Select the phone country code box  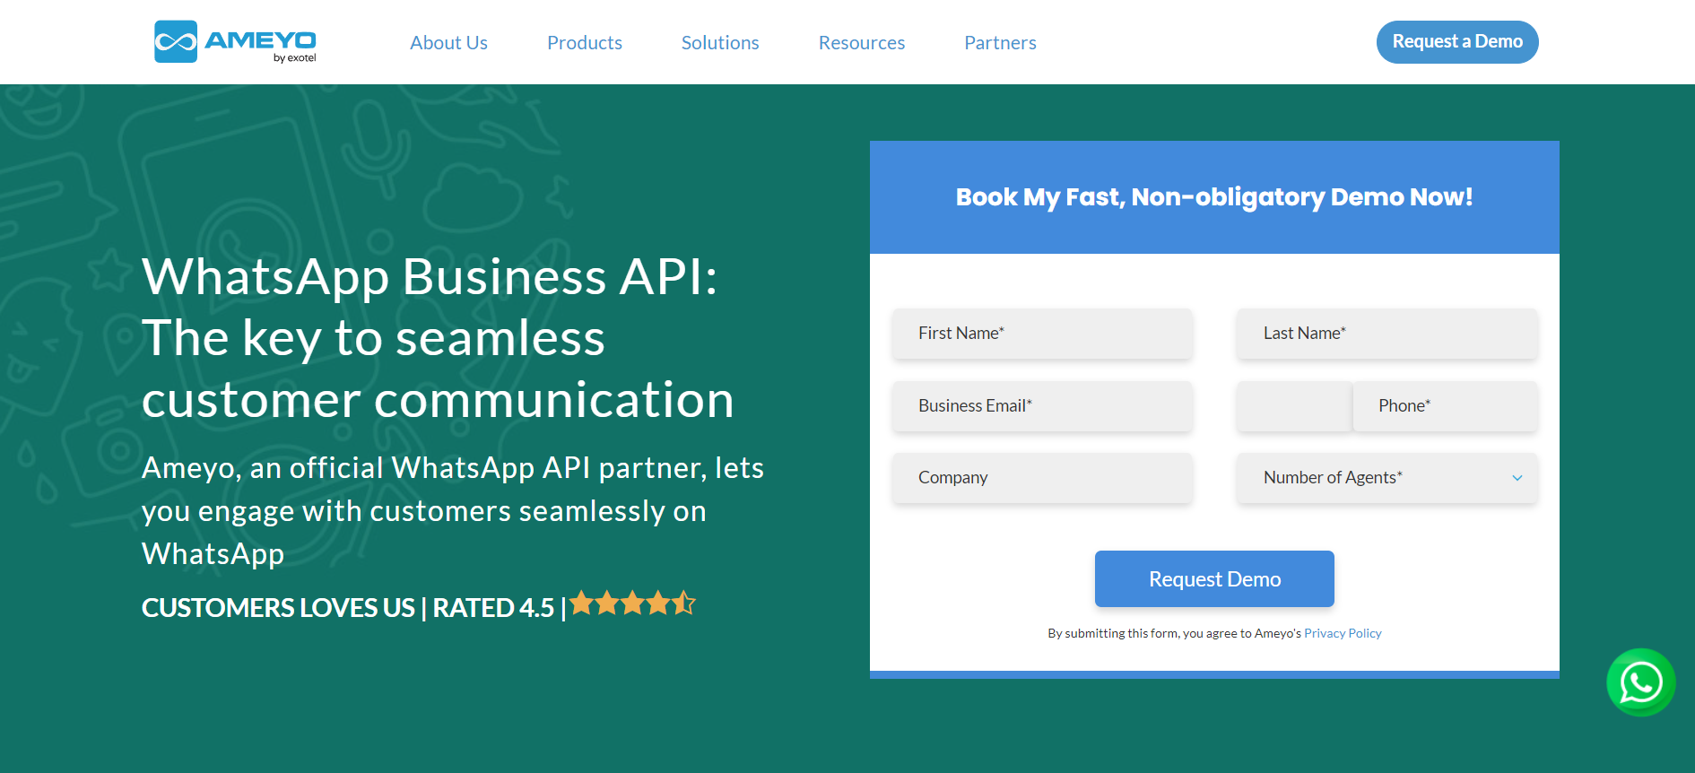click(1294, 406)
